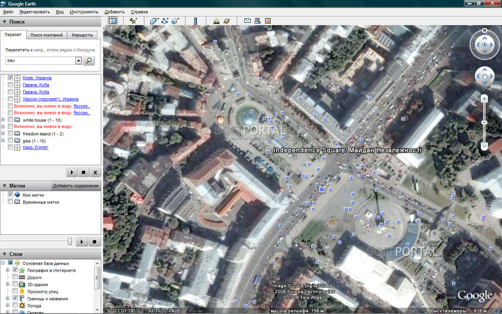
Task: Click the folder icon beside white house
Action: tap(17, 120)
